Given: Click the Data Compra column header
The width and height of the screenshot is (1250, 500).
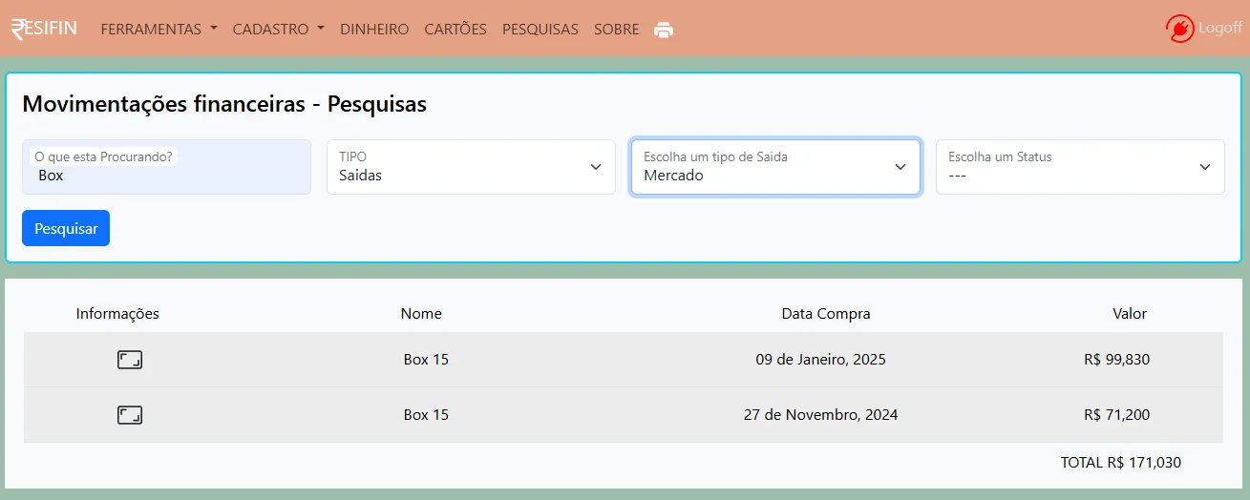Looking at the screenshot, I should click(x=825, y=313).
